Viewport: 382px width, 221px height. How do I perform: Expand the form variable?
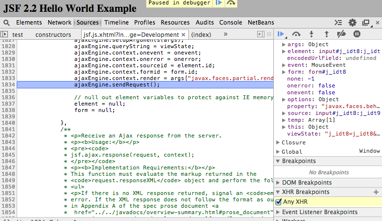coord(284,72)
